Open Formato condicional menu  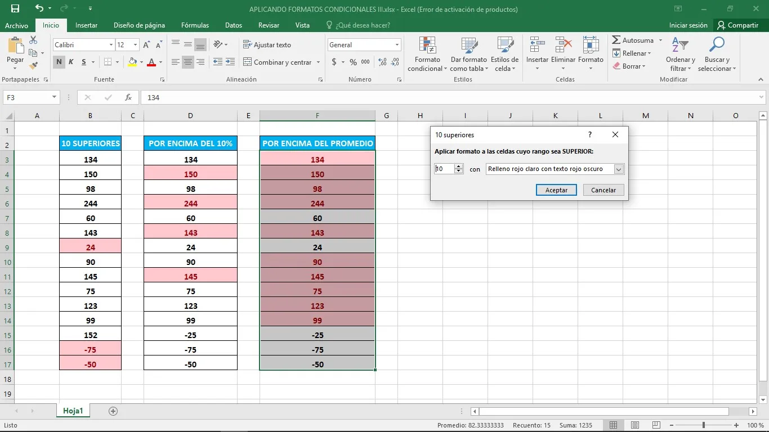point(427,55)
